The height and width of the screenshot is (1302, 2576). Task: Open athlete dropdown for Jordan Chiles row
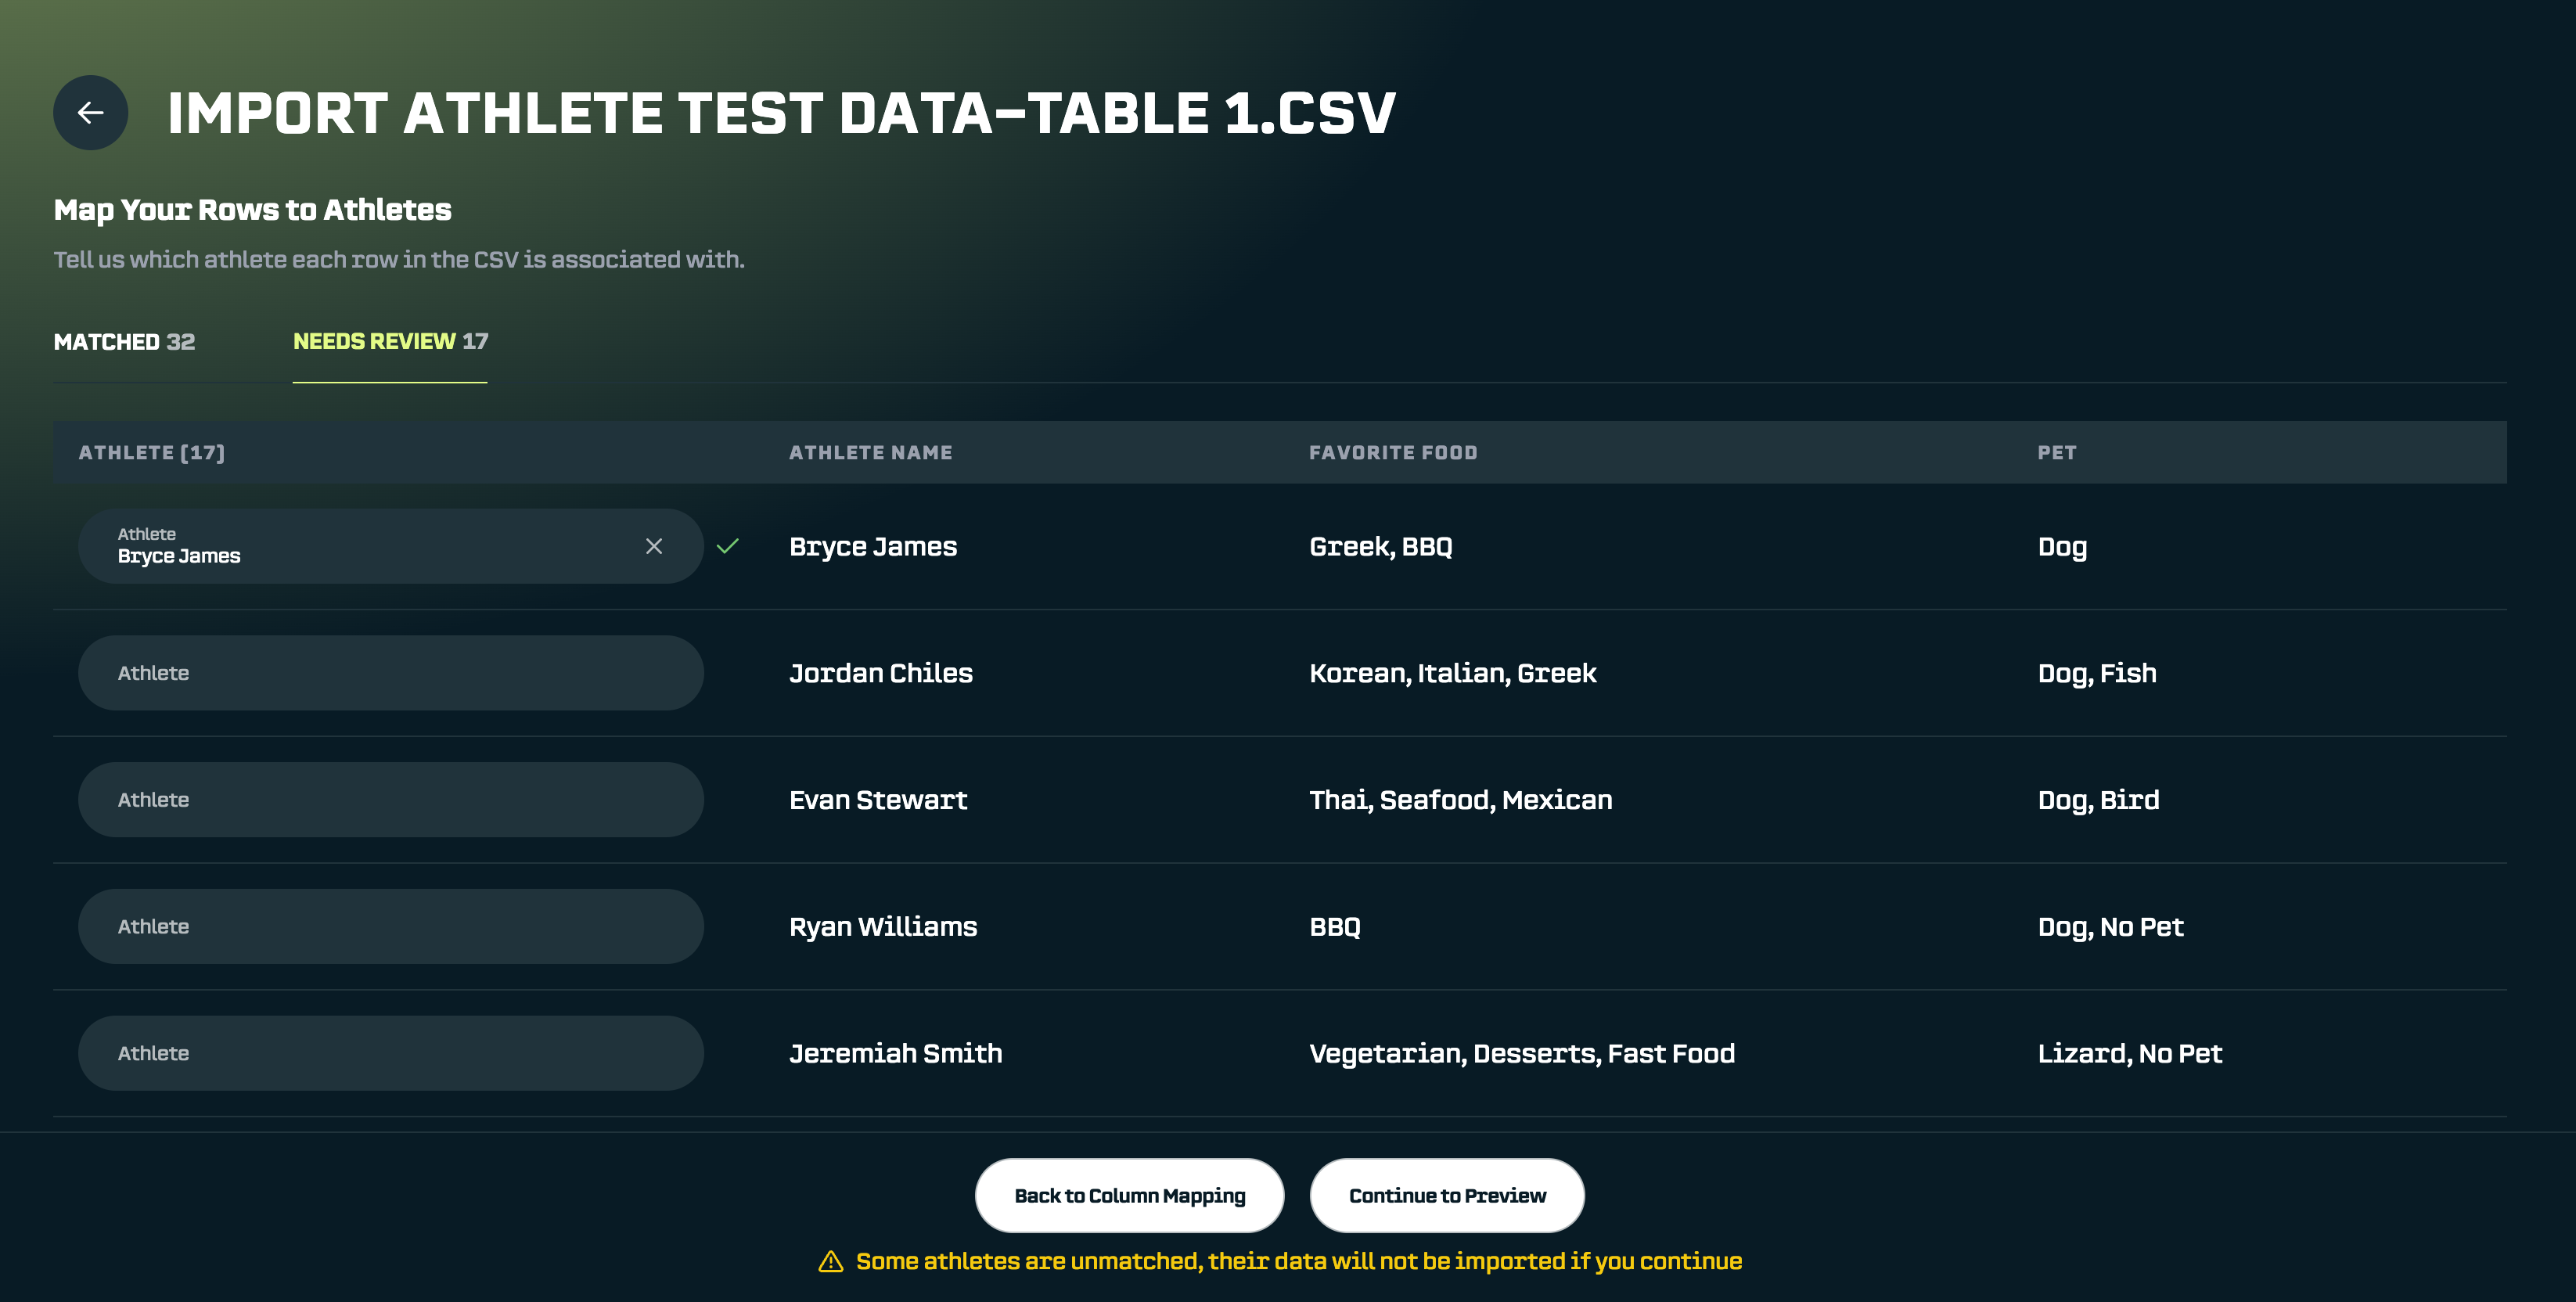click(391, 673)
